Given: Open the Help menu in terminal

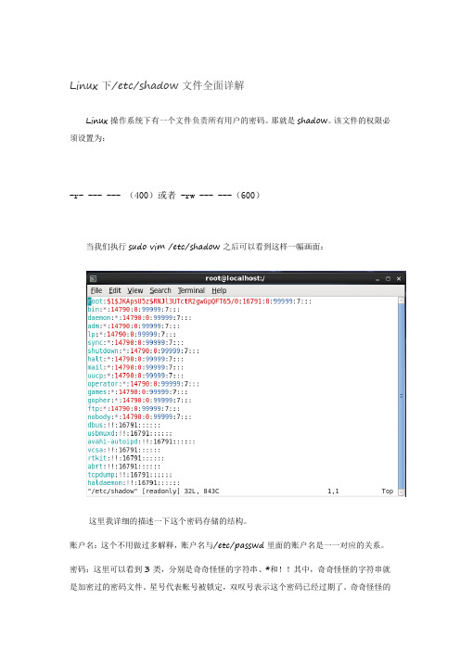Looking at the screenshot, I should point(219,290).
